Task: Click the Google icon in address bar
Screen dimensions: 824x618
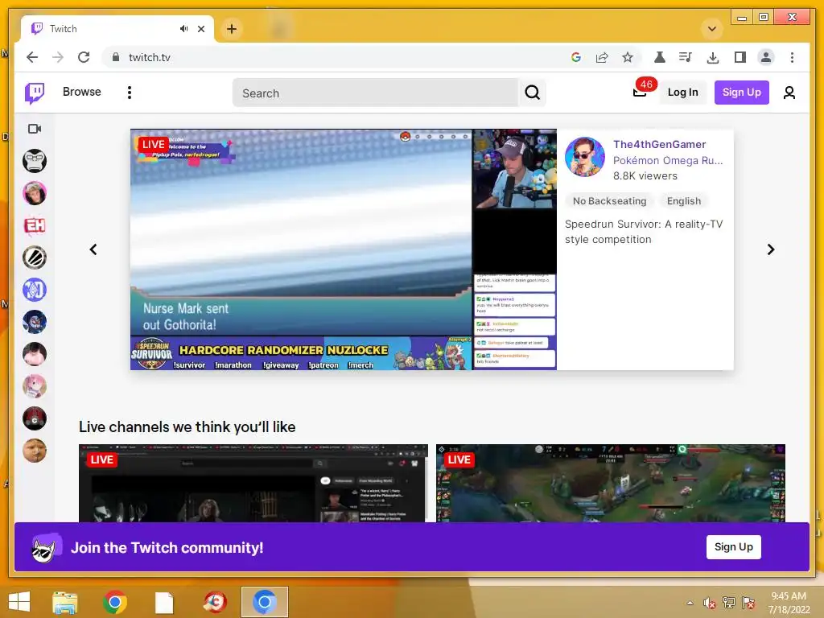Action: tap(576, 57)
